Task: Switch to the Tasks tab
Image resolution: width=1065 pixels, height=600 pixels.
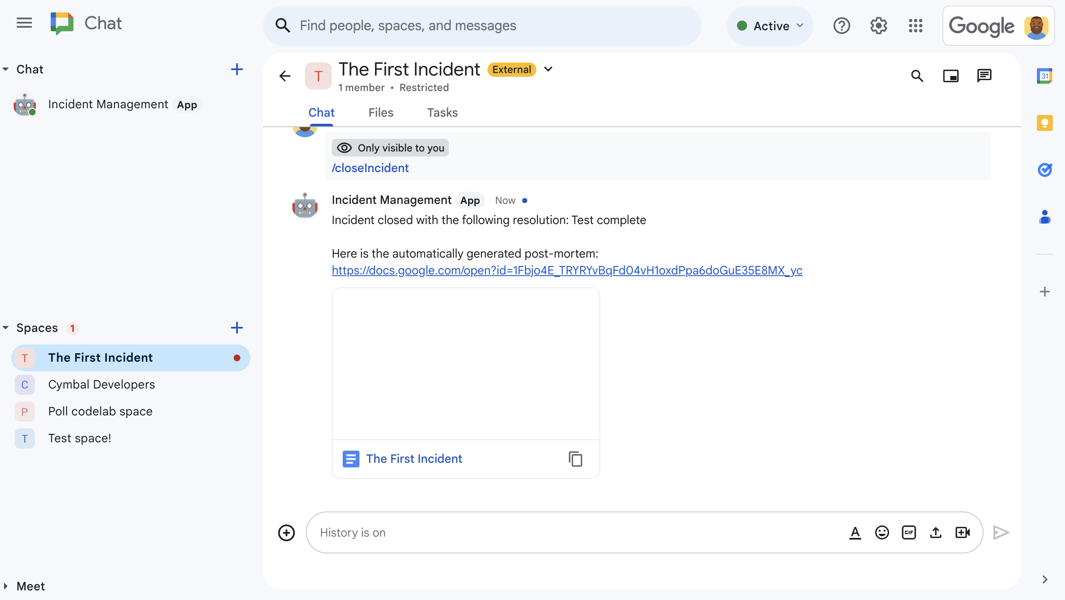Action: click(443, 113)
